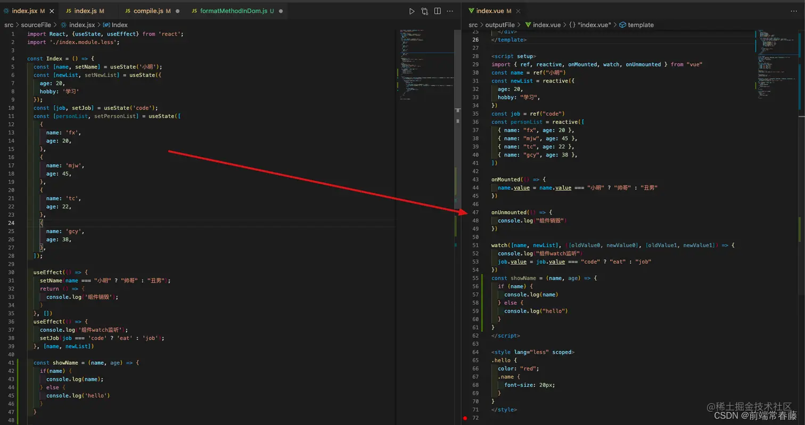Image resolution: width=805 pixels, height=425 pixels.
Task: Open src breadcrumb in right editor
Action: pos(473,24)
